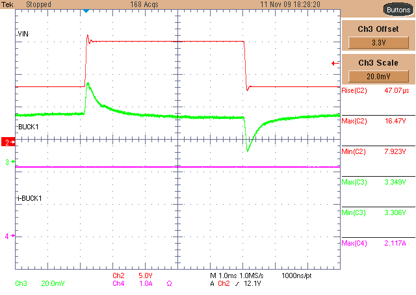Click the 168 Acqs counter

pos(144,5)
